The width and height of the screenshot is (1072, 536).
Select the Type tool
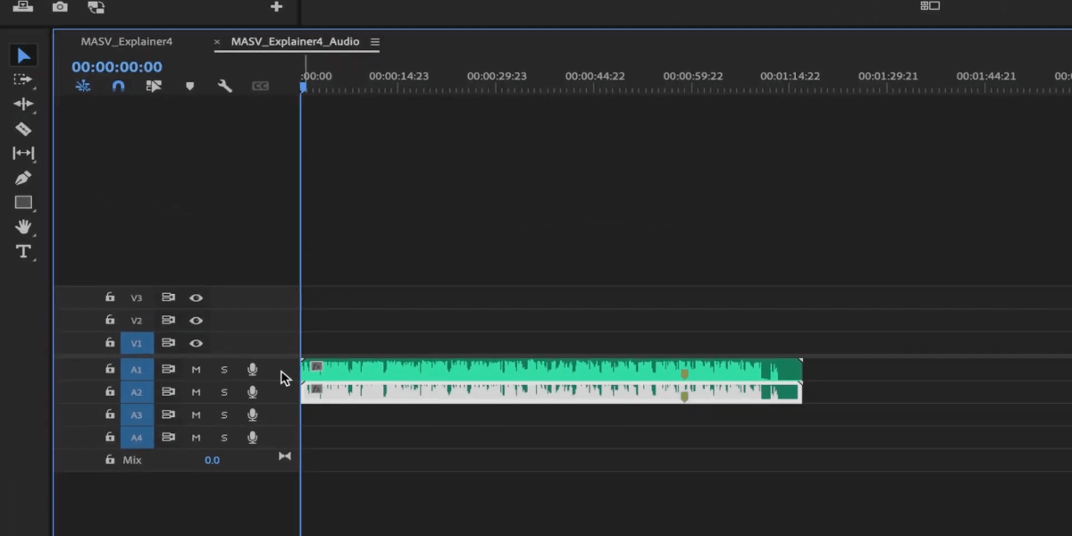23,251
